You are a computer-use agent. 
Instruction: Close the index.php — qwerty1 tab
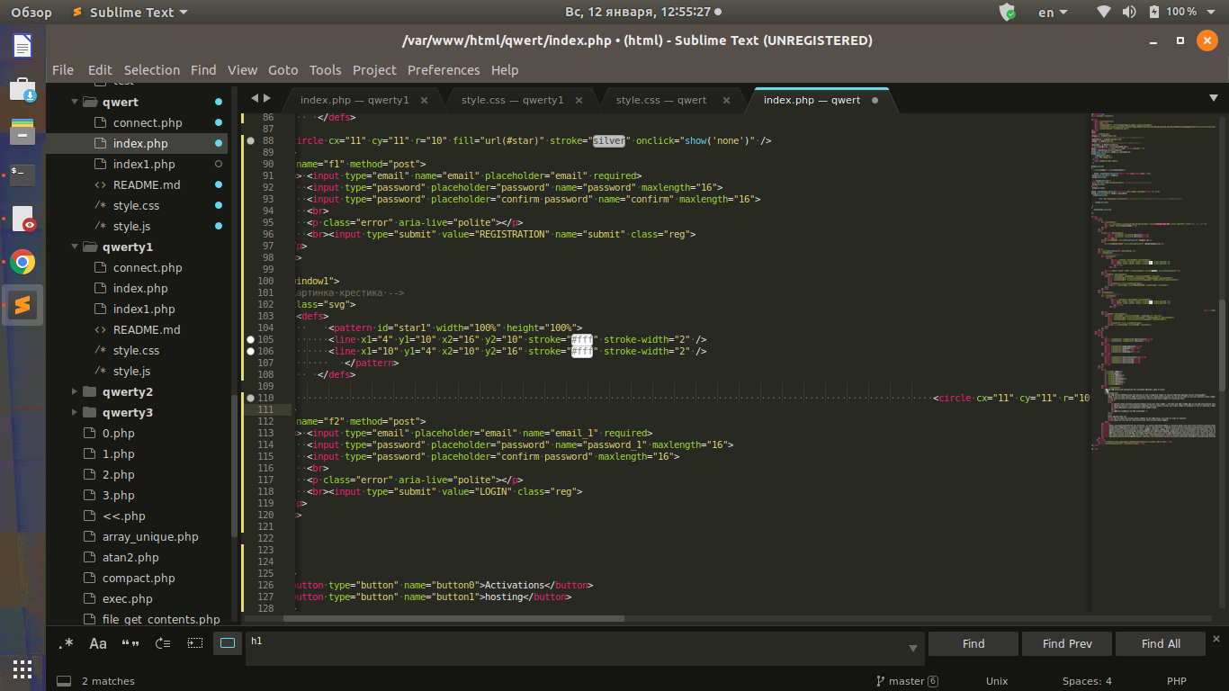tap(425, 100)
